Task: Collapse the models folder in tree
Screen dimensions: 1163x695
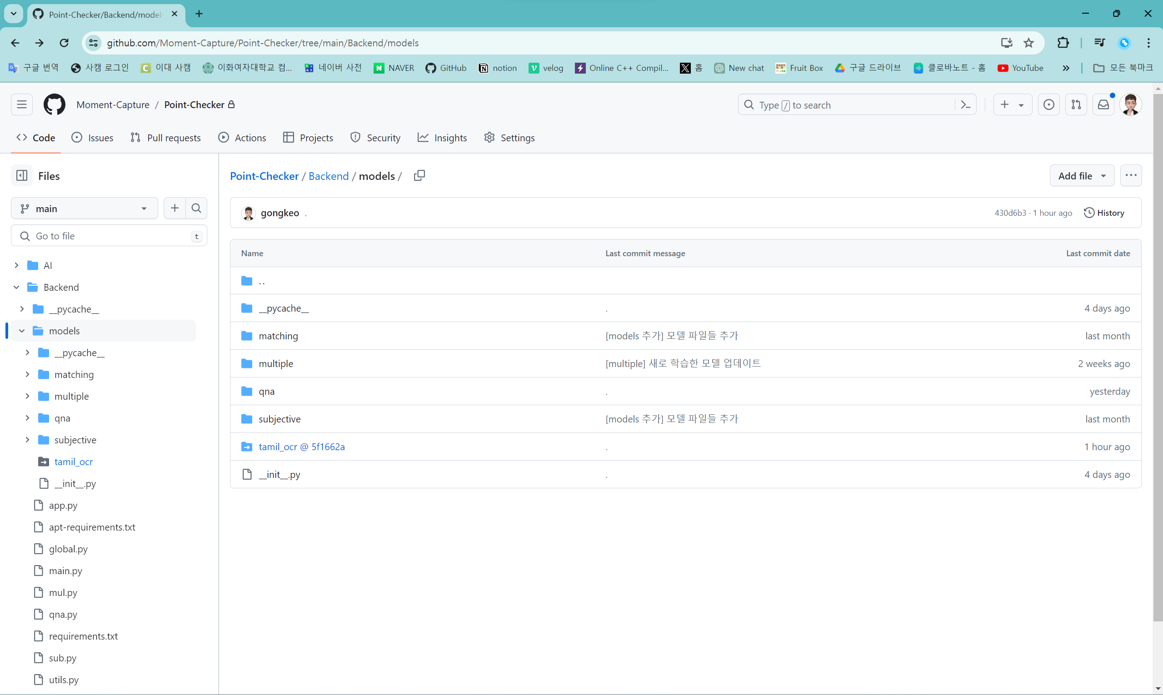Action: point(21,331)
